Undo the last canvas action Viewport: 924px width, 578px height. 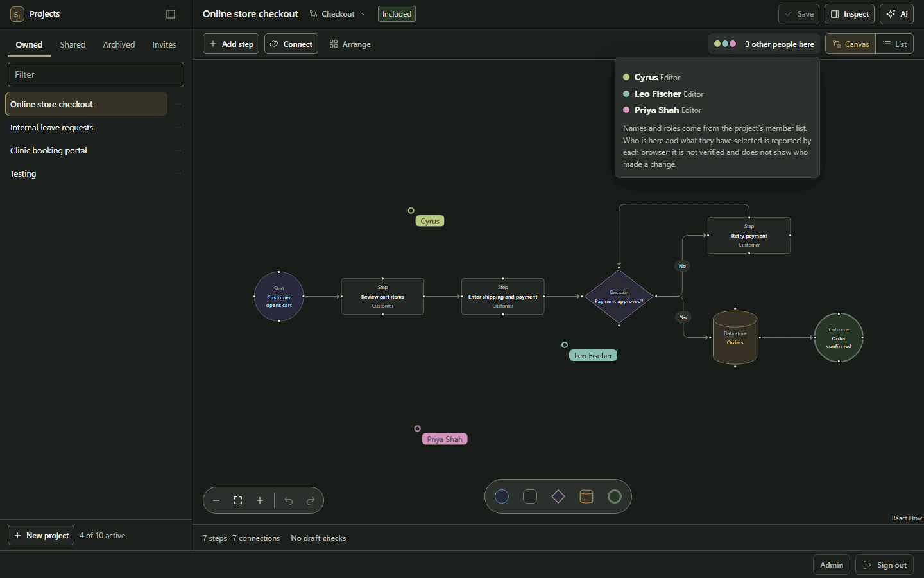click(289, 500)
